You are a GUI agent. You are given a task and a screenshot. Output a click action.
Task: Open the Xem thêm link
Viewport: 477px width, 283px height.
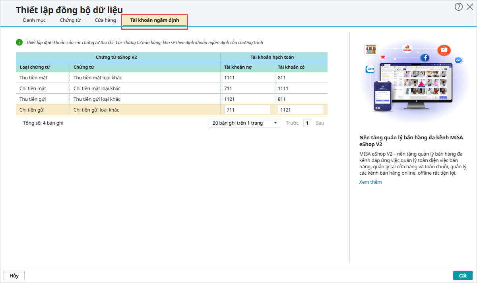tap(370, 182)
